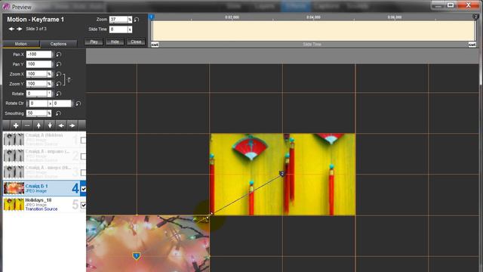The width and height of the screenshot is (483, 272).
Task: Select keyframe 2 position marker on canvas
Action: pos(282,174)
